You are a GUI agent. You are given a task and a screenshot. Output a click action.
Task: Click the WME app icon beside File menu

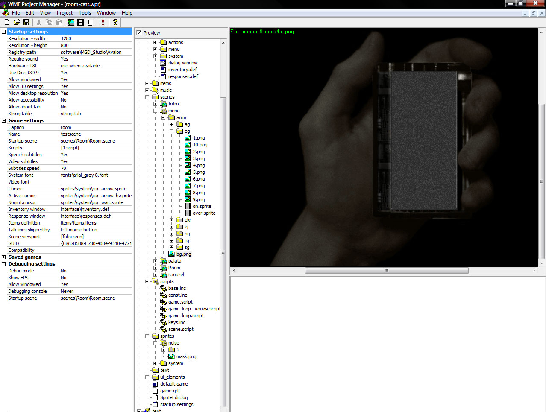tap(5, 13)
